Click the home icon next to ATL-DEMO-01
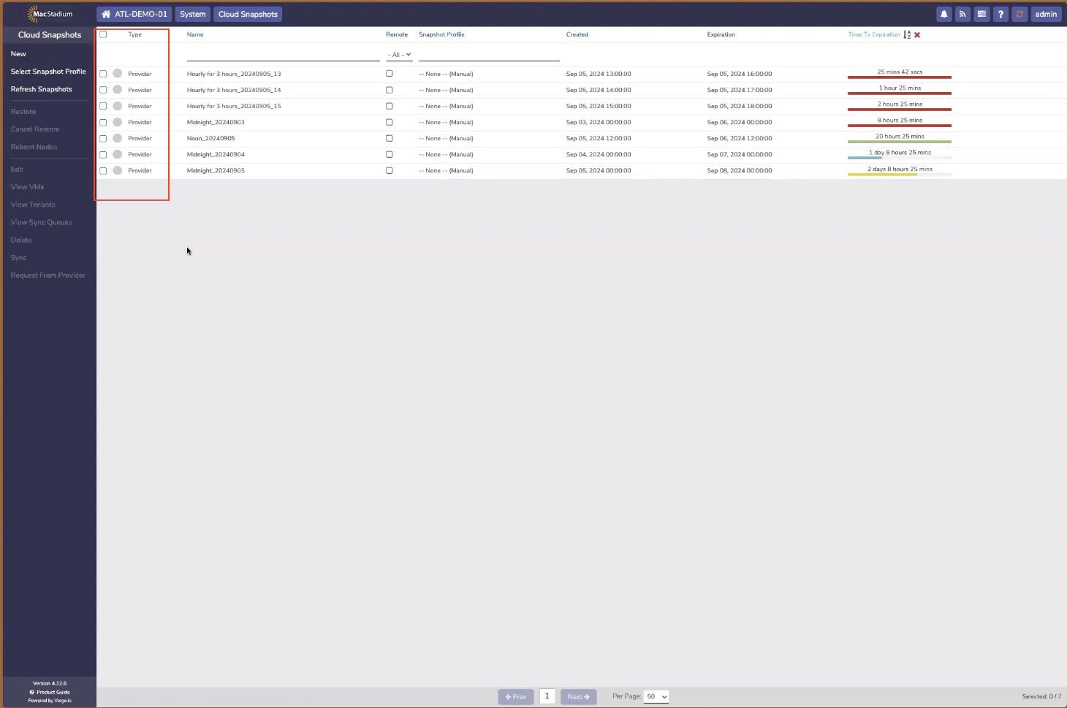 pos(105,14)
